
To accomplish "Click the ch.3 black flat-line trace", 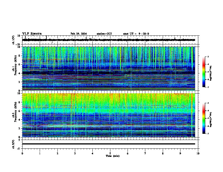I will [x=108, y=144].
